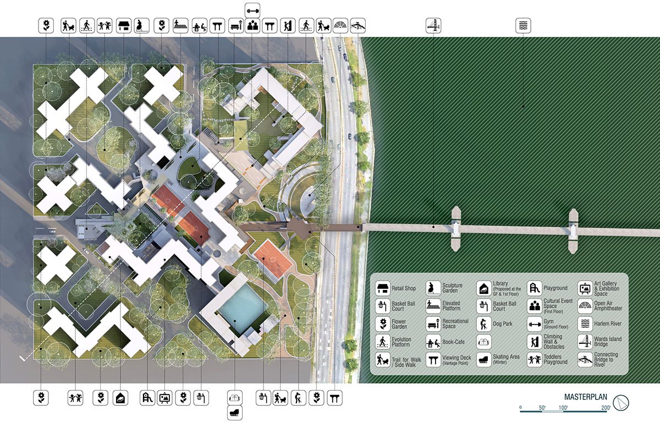Click the MASTERPLAN title text
Viewport: 660px width, 422px height.
coord(585,396)
